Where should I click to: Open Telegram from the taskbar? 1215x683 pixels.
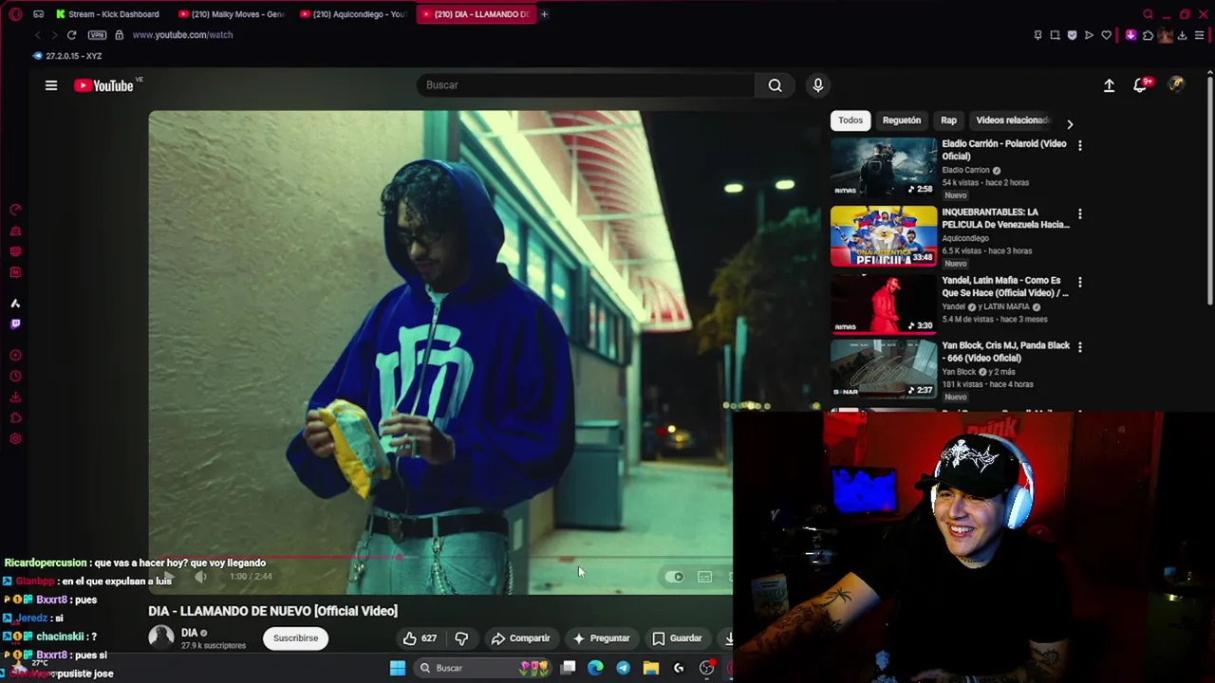tap(623, 668)
